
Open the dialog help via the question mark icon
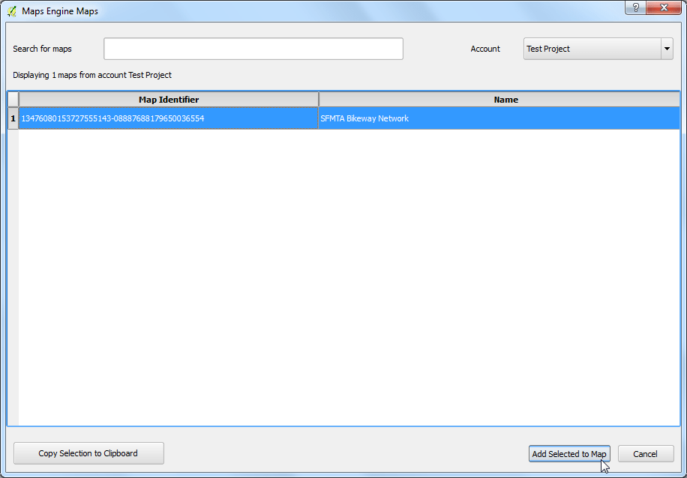(x=634, y=8)
